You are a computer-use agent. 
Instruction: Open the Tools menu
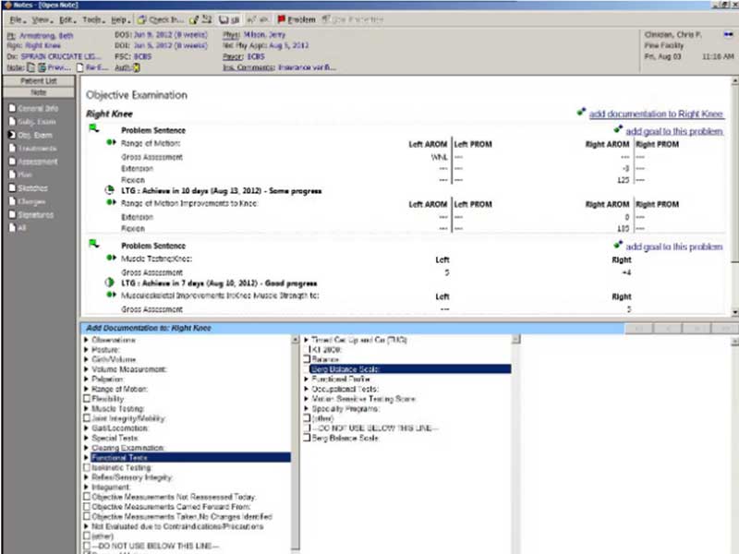[x=93, y=19]
